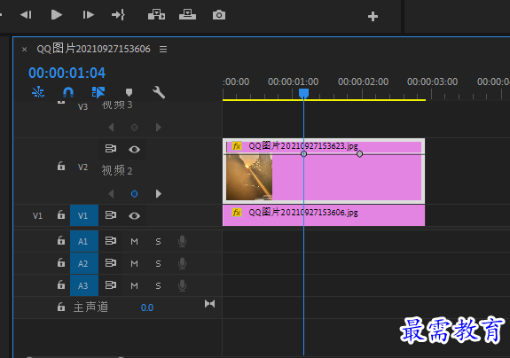Open timeline display settings wrench
This screenshot has width=510, height=358.
point(159,92)
